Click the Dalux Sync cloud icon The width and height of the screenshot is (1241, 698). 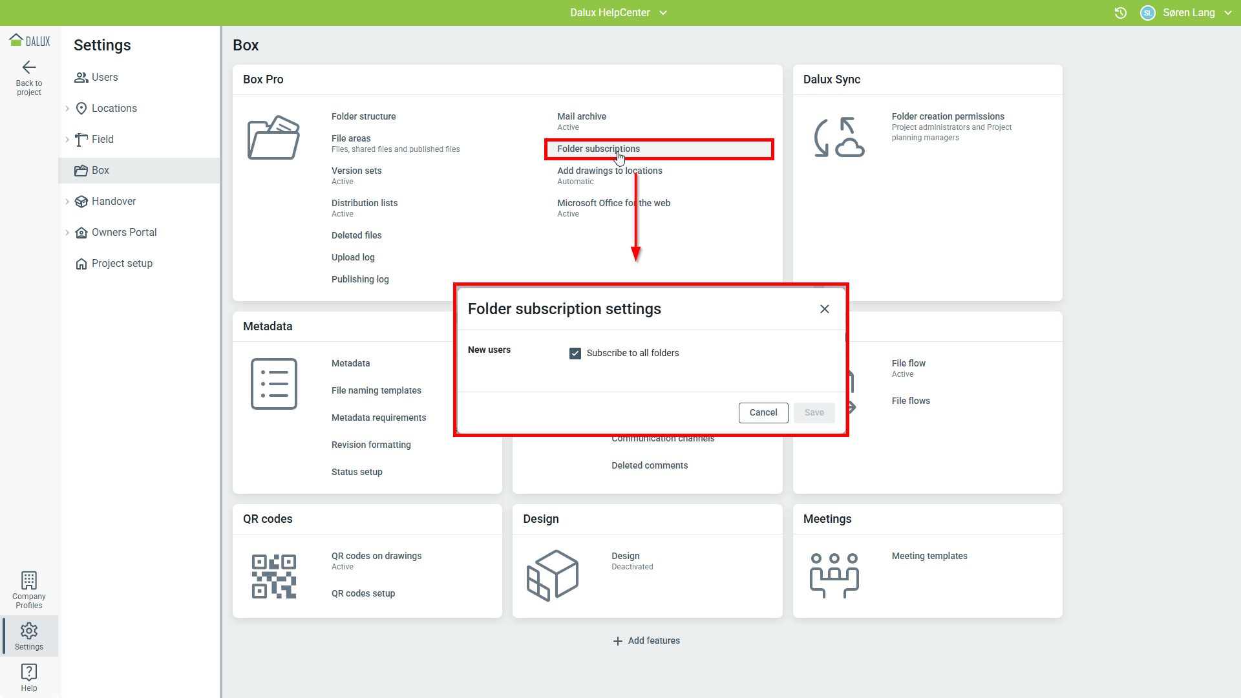(x=839, y=138)
